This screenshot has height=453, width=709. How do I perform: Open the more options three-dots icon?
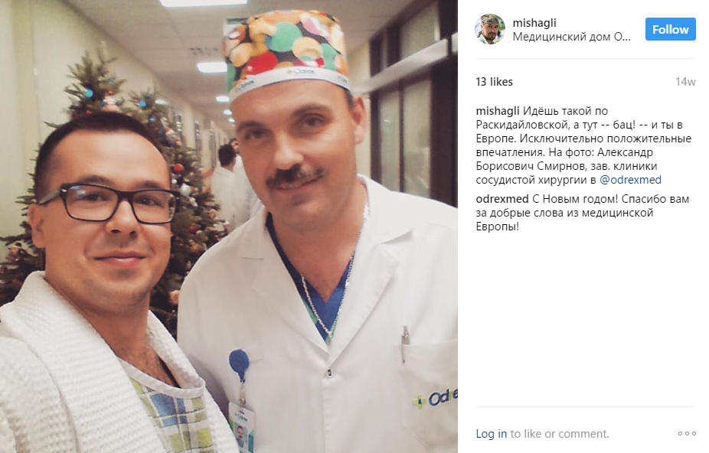coord(686,434)
